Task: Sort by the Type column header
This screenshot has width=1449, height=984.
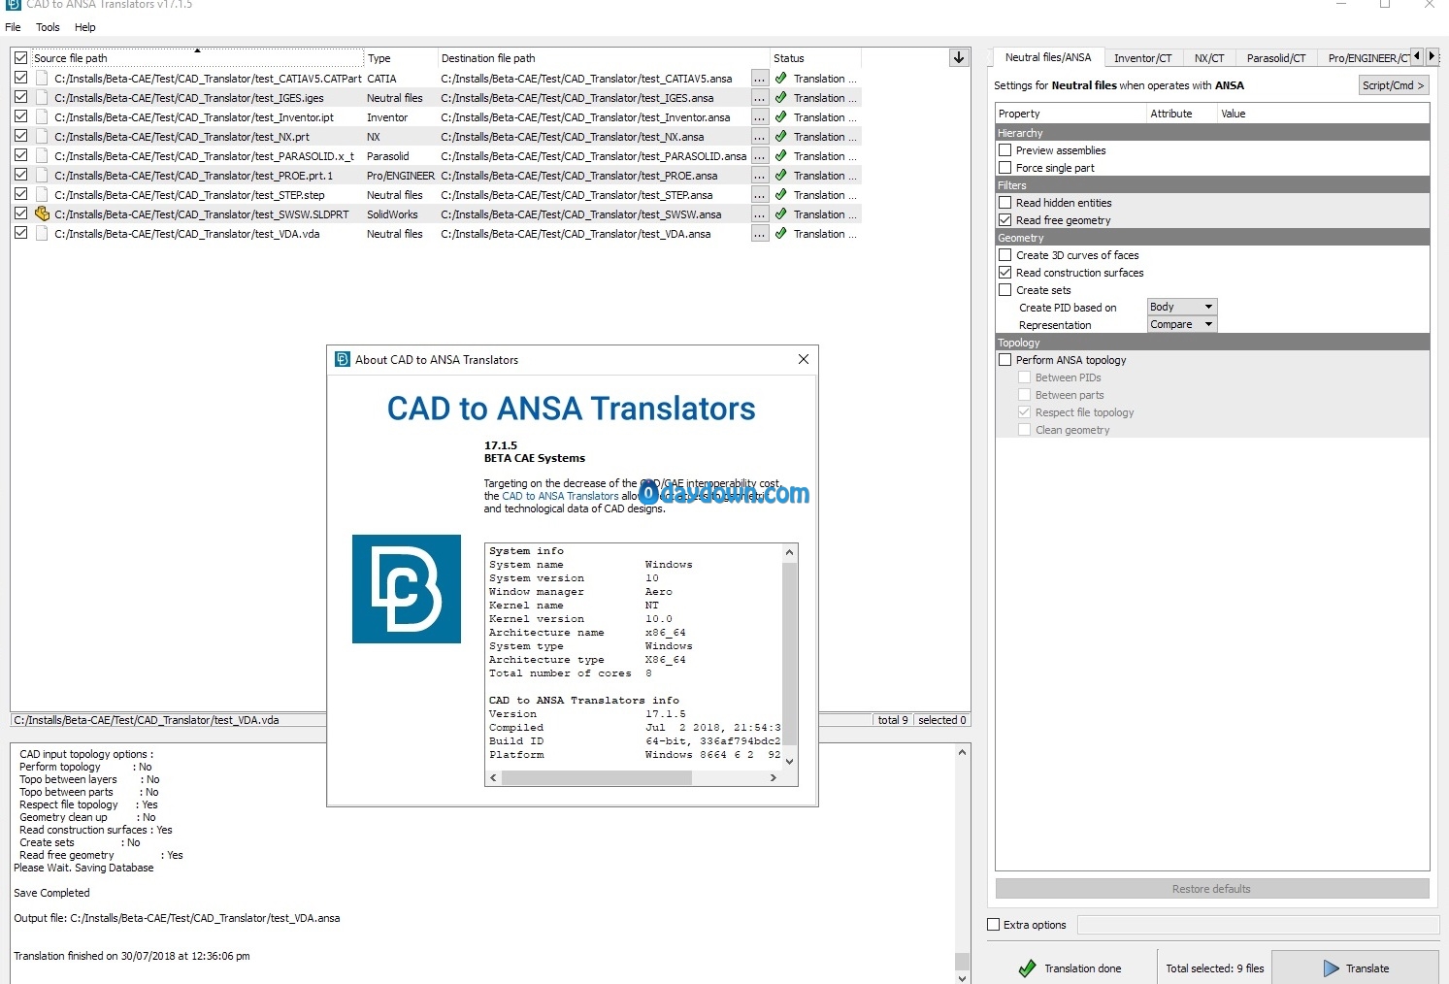Action: click(400, 58)
